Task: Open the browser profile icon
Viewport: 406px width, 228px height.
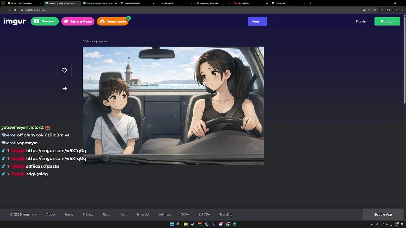Action: click(x=397, y=10)
